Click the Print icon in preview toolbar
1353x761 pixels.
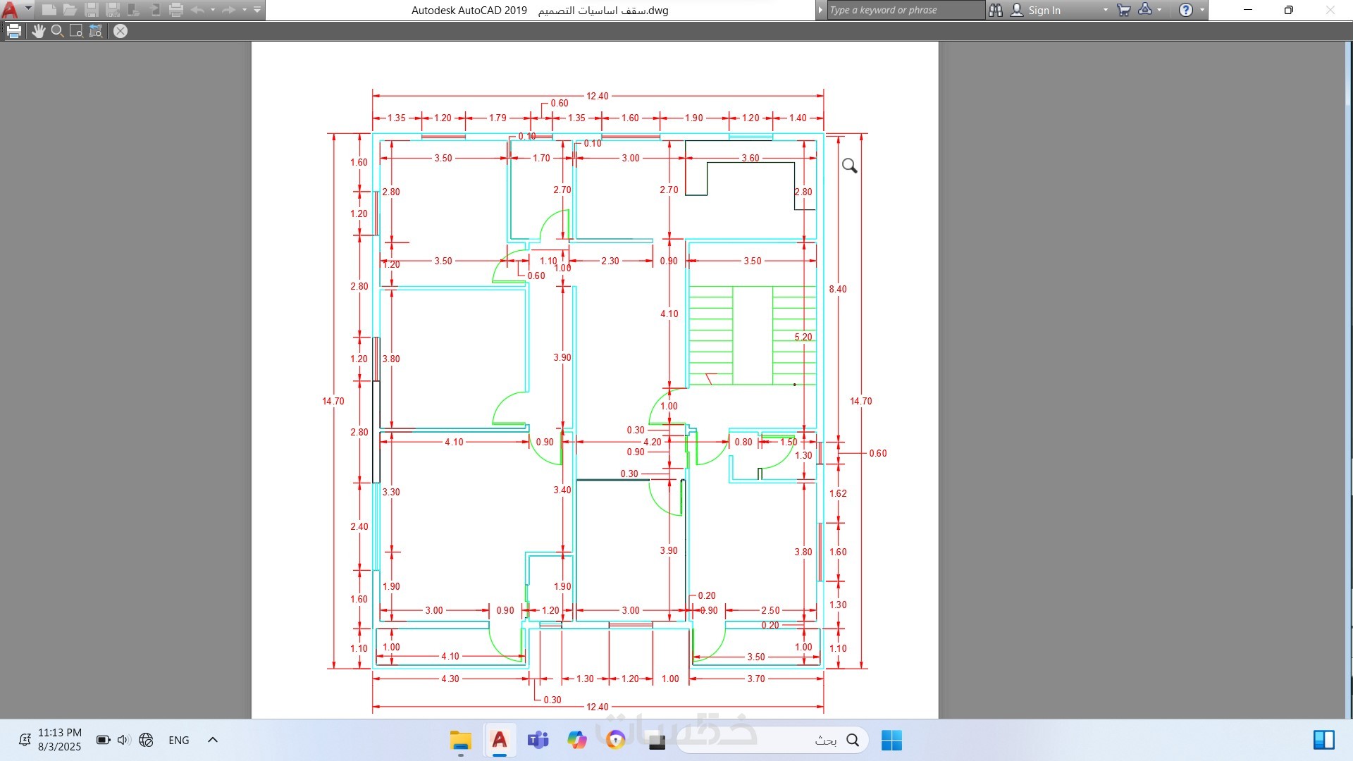[14, 31]
